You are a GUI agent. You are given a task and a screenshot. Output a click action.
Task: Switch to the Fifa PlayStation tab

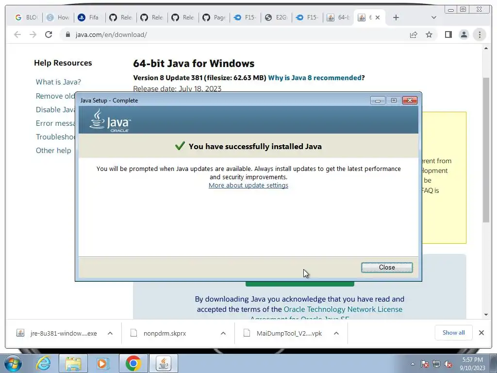coord(89,17)
